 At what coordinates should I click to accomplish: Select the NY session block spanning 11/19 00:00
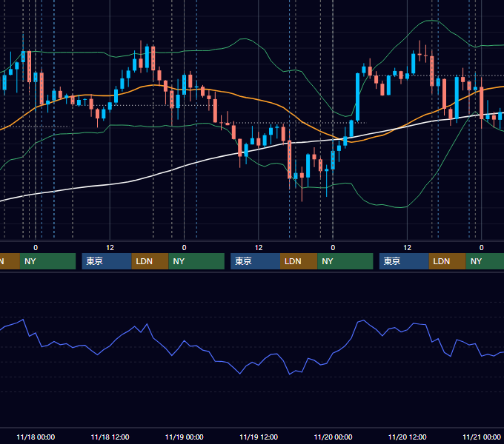point(196,261)
